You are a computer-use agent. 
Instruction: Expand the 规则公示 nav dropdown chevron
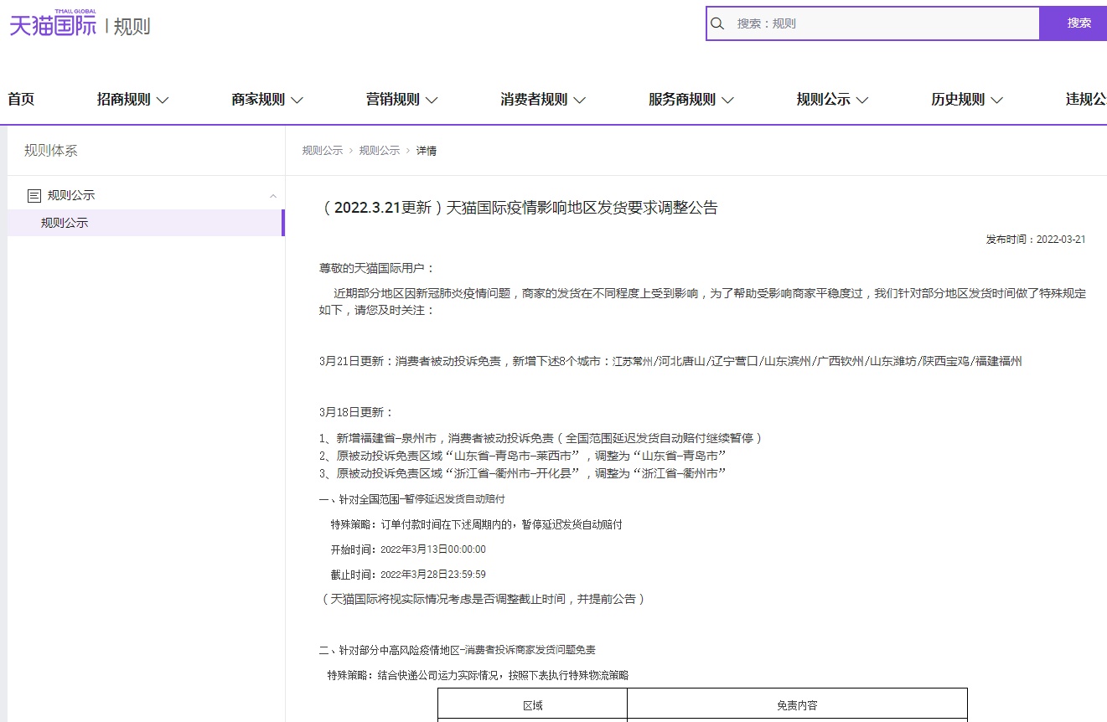862,101
